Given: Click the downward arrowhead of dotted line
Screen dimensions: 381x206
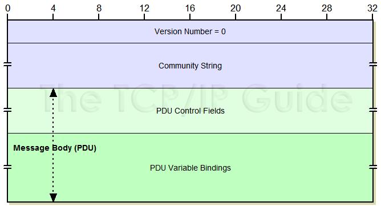Looking at the screenshot, I should coord(53,197).
